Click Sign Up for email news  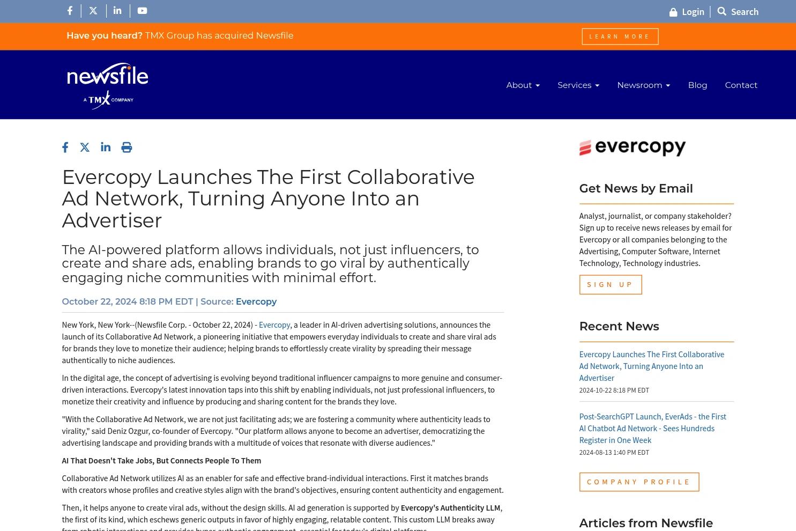click(x=611, y=285)
